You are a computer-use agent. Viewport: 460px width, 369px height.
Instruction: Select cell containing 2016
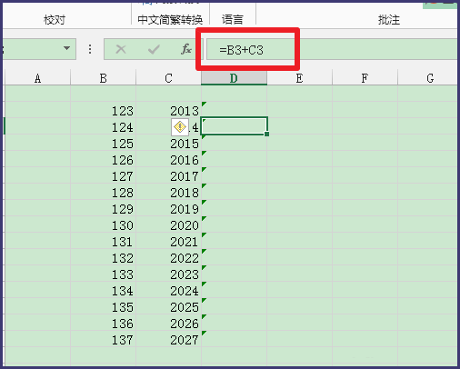(x=168, y=159)
